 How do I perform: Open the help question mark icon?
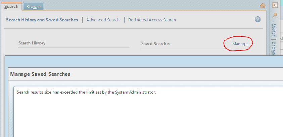click(x=257, y=19)
